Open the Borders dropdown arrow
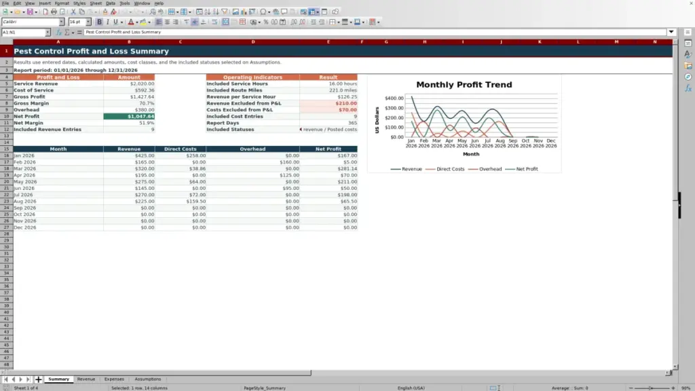 [338, 22]
